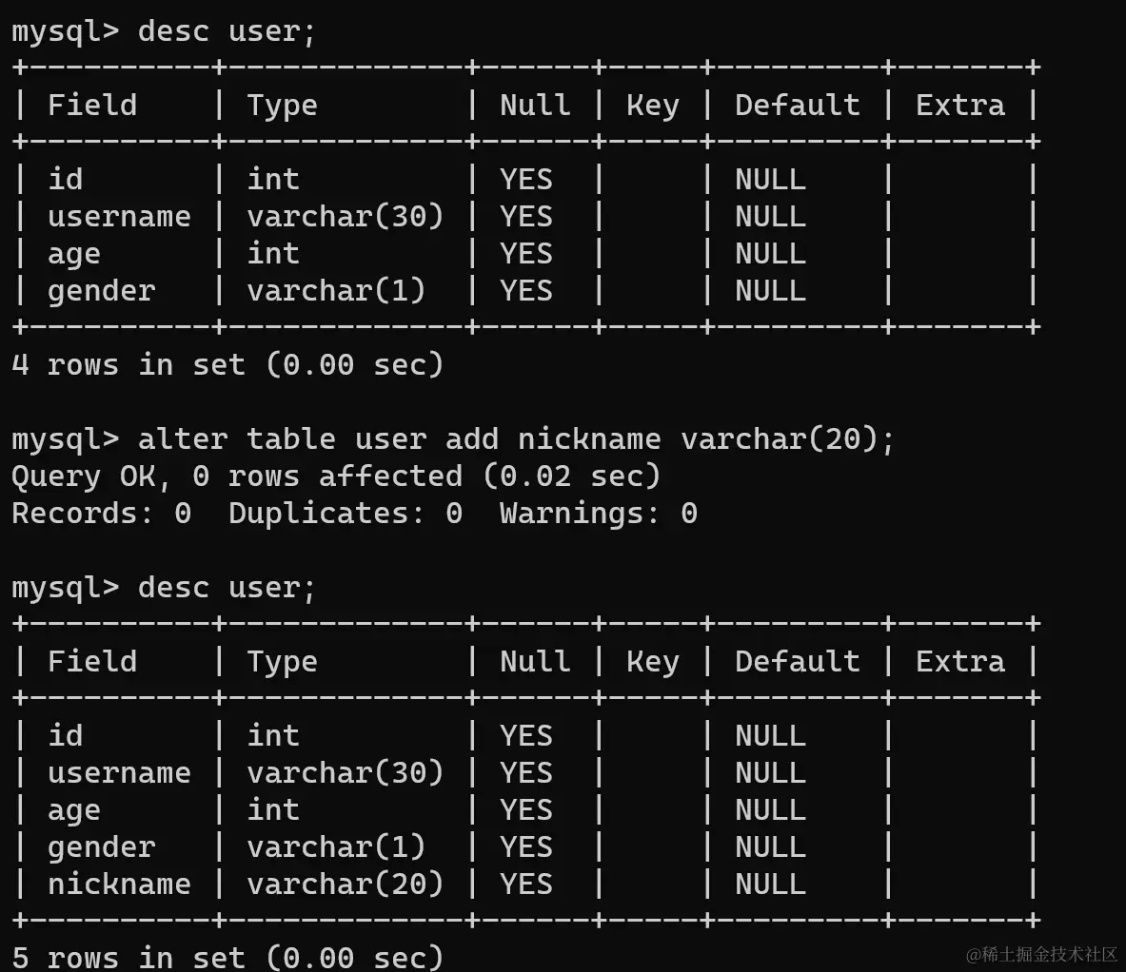Click "varchar(20)" type in the nickname row
Screen dimensions: 1126x972
tap(345, 884)
